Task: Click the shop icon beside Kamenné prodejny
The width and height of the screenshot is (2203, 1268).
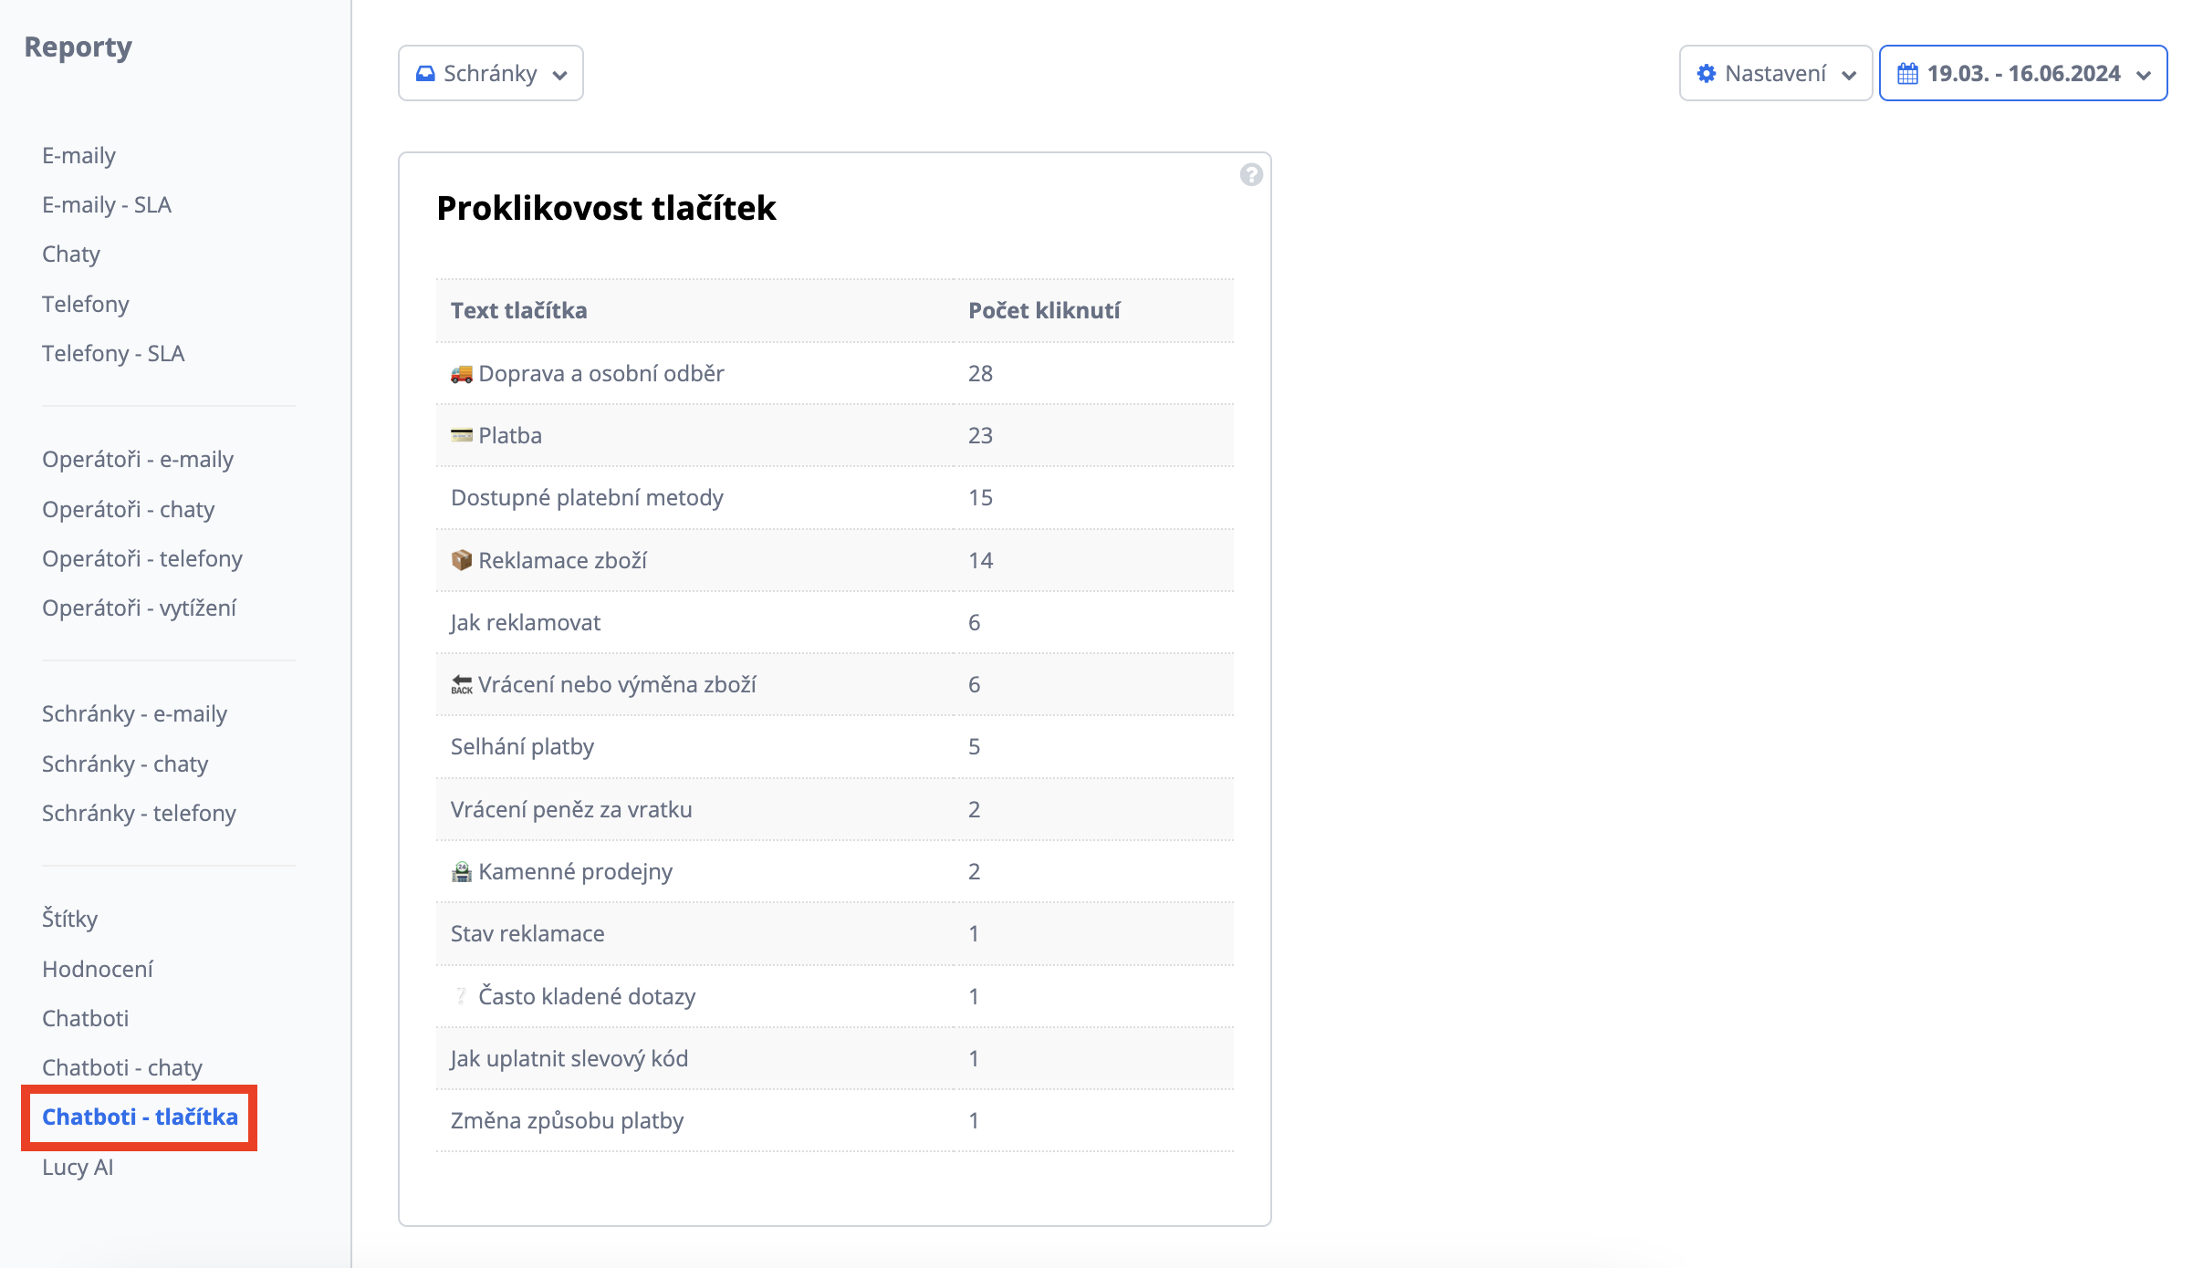Action: pyautogui.click(x=462, y=872)
